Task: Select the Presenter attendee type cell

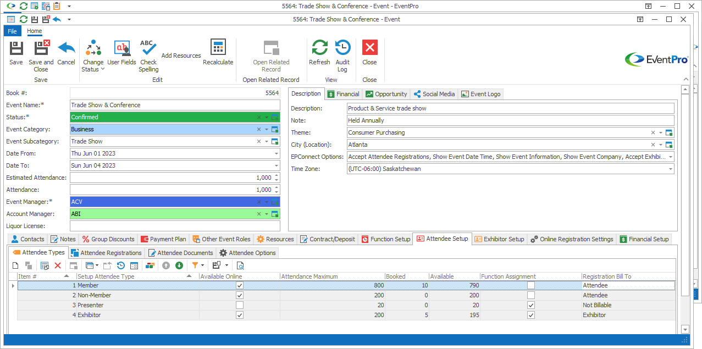Action: click(x=137, y=306)
